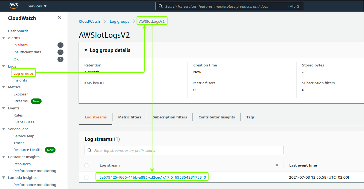Click the Last event time column header
The image size is (364, 189).
pos(303,165)
